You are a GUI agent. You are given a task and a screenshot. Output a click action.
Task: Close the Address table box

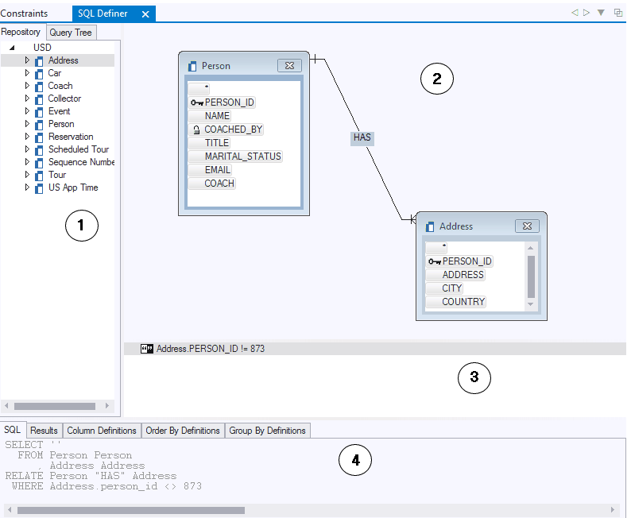tap(526, 226)
